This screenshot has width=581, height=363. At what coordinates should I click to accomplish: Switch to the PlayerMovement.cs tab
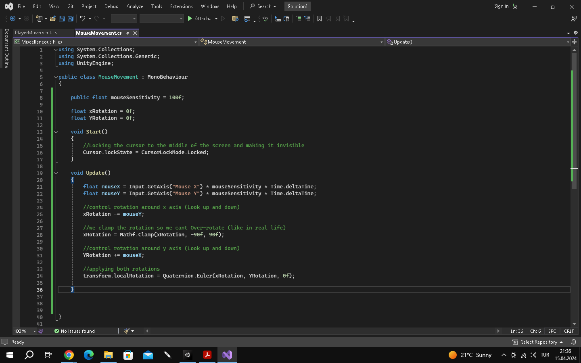pos(36,33)
